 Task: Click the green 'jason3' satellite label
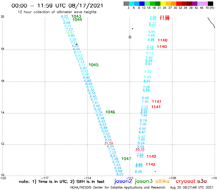pos(144,182)
